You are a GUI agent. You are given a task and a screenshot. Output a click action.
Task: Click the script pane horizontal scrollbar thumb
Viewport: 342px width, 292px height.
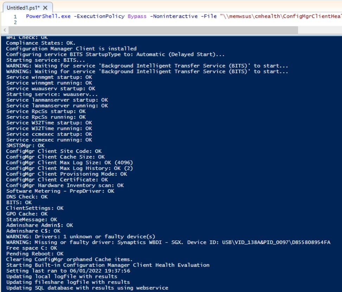(153, 30)
